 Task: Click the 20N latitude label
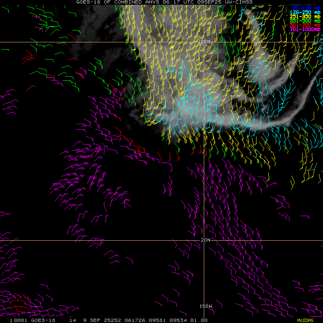(x=206, y=240)
